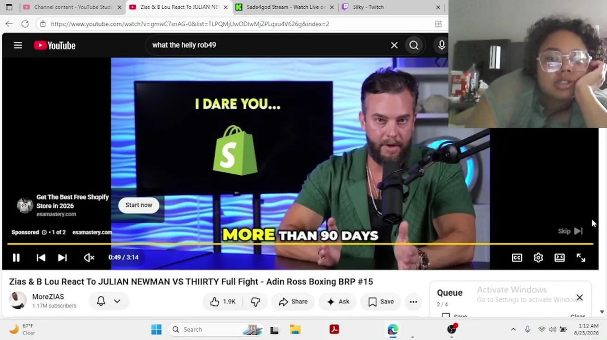The height and width of the screenshot is (340, 607).
Task: Go to YouTube home via the logo
Action: pos(55,45)
